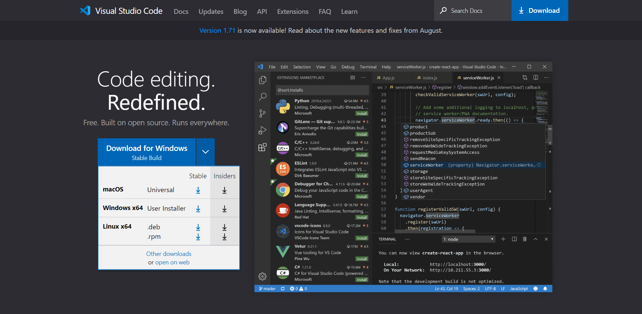The image size is (642, 314).
Task: Open the Source Control icon in the activity bar
Action: click(262, 113)
